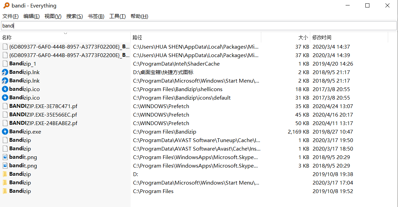The height and width of the screenshot is (207, 398).
Task: Sort results by 名称 column header
Action: (66, 37)
